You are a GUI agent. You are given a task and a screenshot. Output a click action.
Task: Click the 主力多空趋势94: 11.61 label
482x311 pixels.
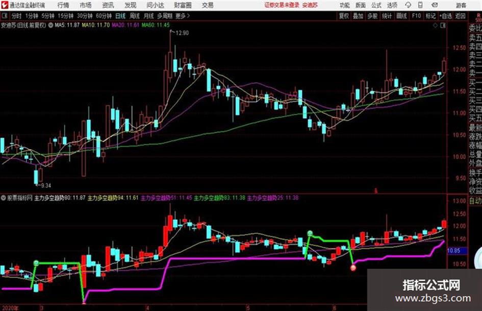[113, 198]
